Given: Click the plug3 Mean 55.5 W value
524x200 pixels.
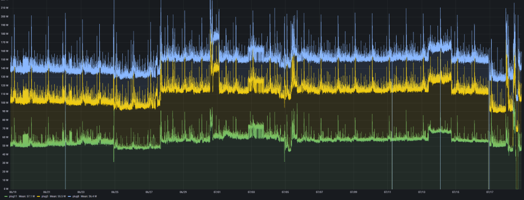Looking at the screenshot, I should pyautogui.click(x=58, y=196).
